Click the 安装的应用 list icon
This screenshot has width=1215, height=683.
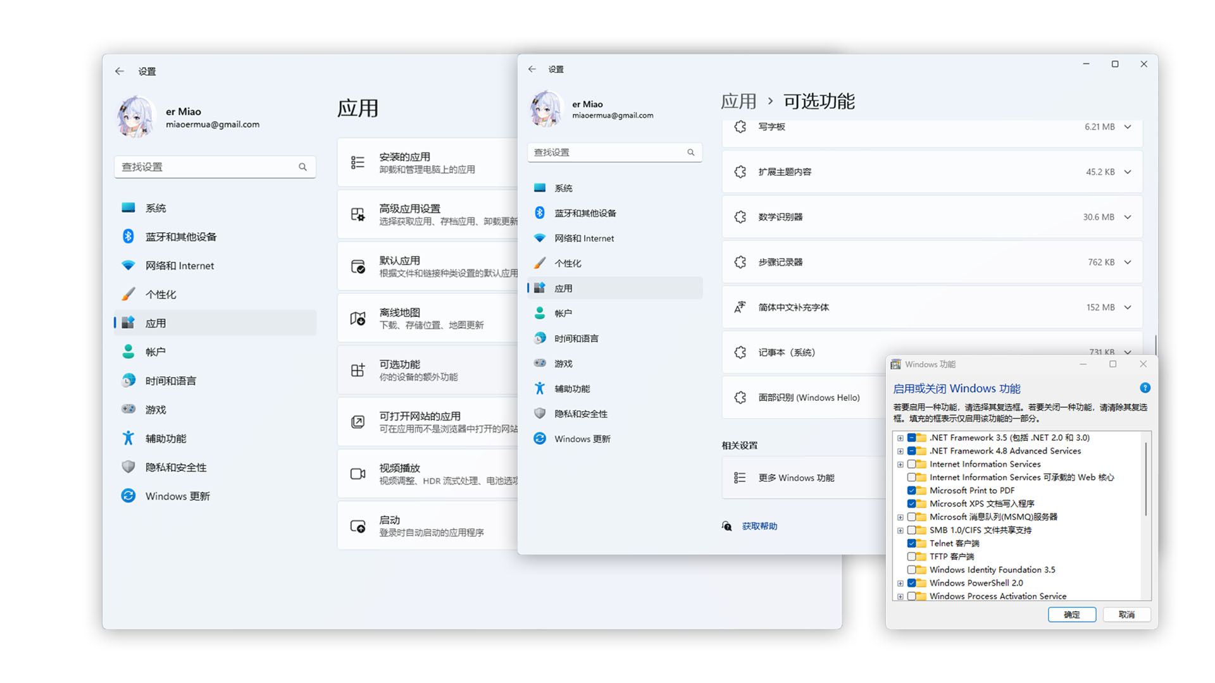(358, 163)
